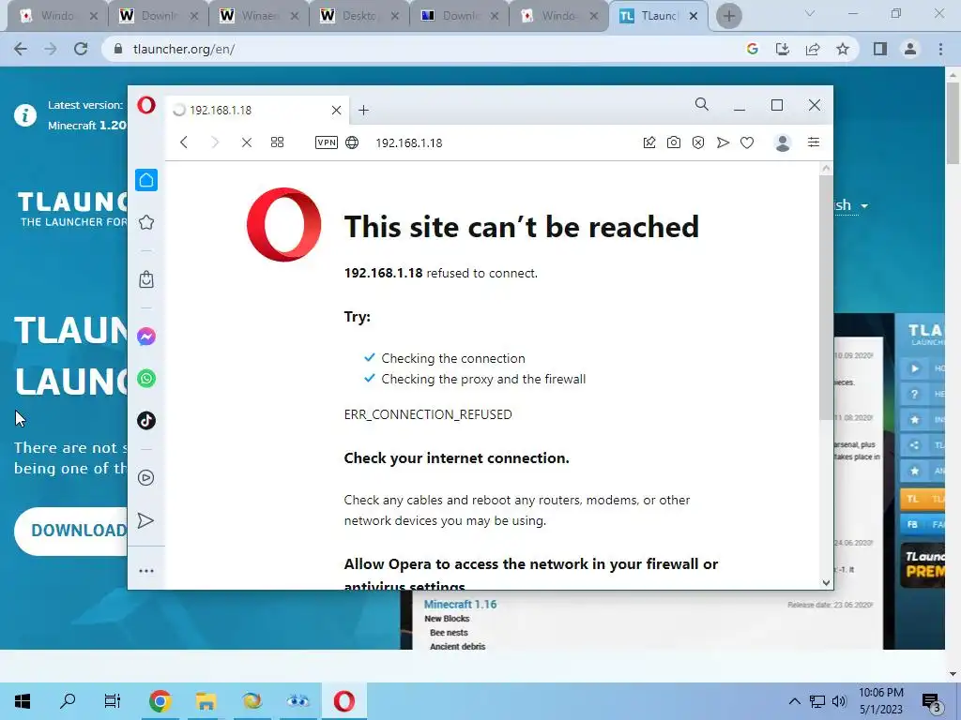Image resolution: width=961 pixels, height=720 pixels.
Task: Open Player icon in Opera sidebar
Action: pos(145,477)
